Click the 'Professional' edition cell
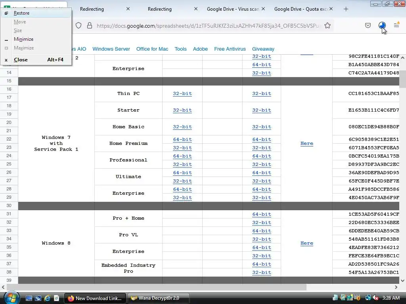Viewport: 406px width, 304px height. (128, 160)
